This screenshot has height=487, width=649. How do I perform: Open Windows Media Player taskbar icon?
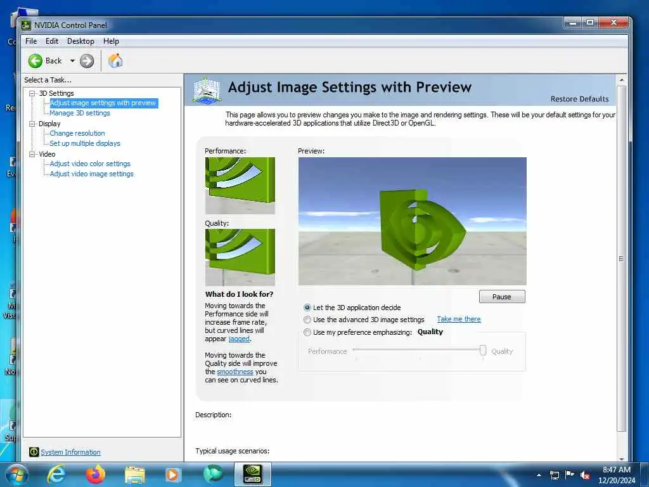tap(172, 475)
